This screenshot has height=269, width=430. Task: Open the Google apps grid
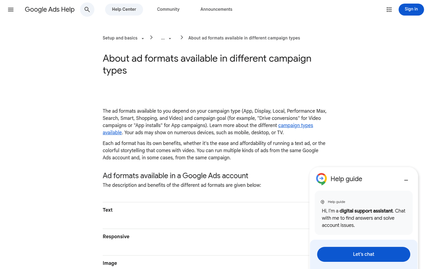click(x=389, y=10)
